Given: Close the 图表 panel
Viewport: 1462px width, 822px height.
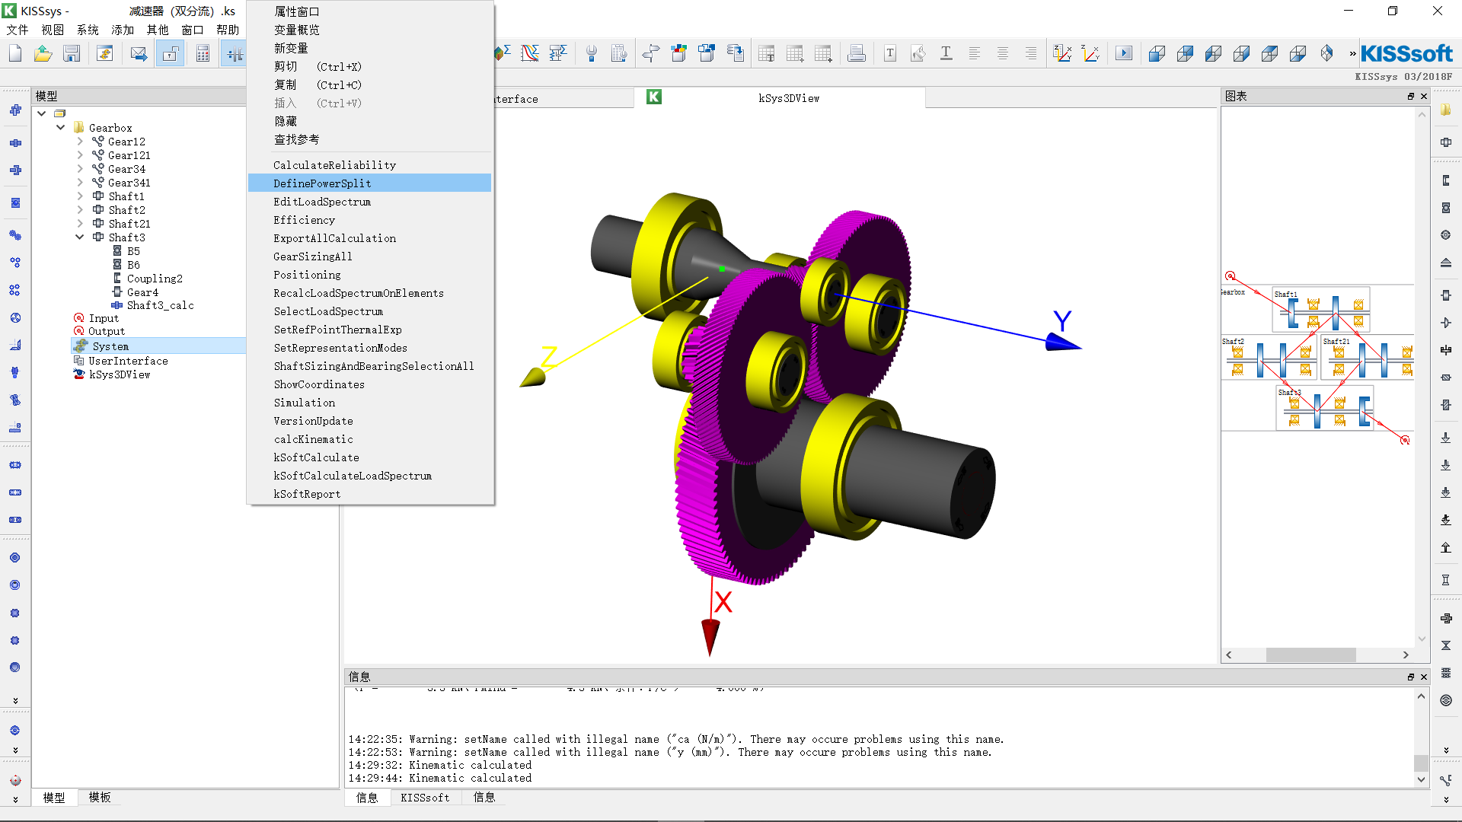Looking at the screenshot, I should pos(1424,96).
